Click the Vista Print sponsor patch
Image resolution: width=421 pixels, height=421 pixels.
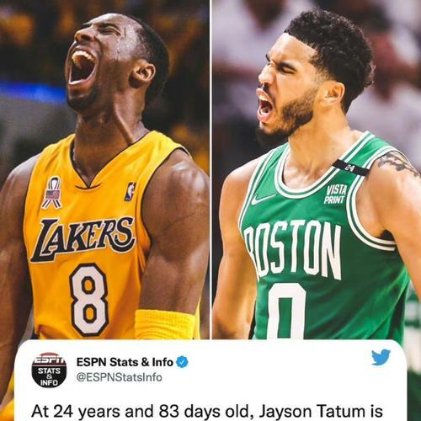(x=336, y=195)
